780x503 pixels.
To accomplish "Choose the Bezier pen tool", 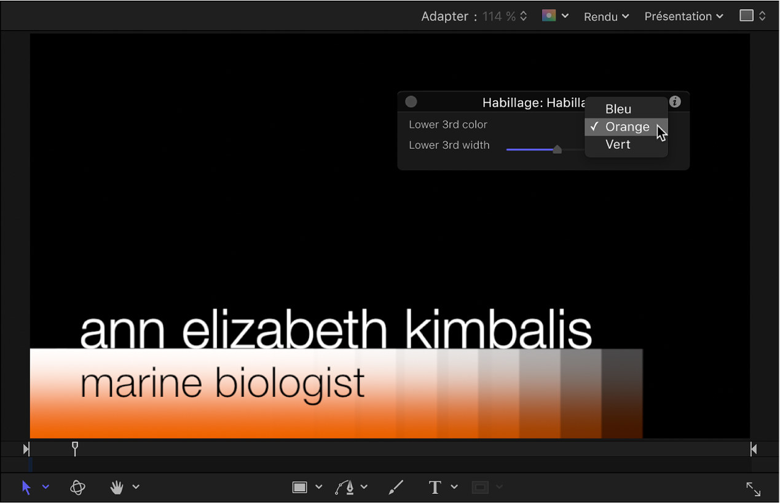I will point(345,488).
